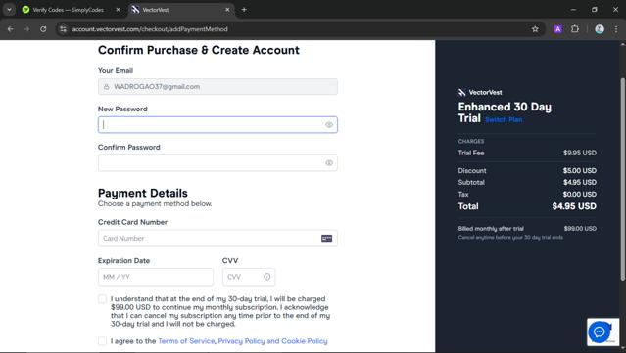Click the Discount $5.00 USD value
The height and width of the screenshot is (353, 626).
click(x=580, y=170)
